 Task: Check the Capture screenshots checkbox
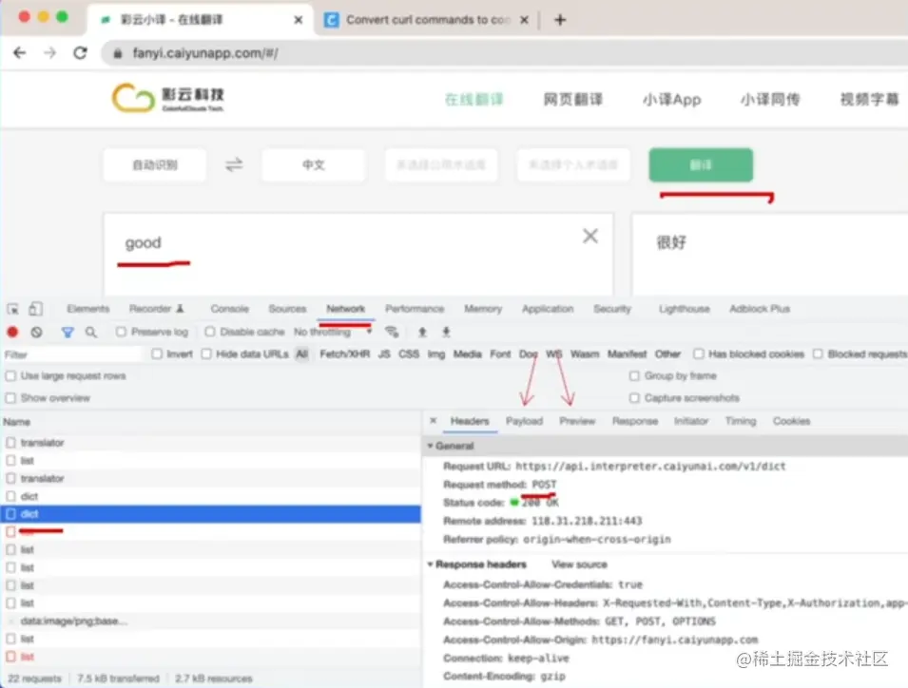pos(634,398)
